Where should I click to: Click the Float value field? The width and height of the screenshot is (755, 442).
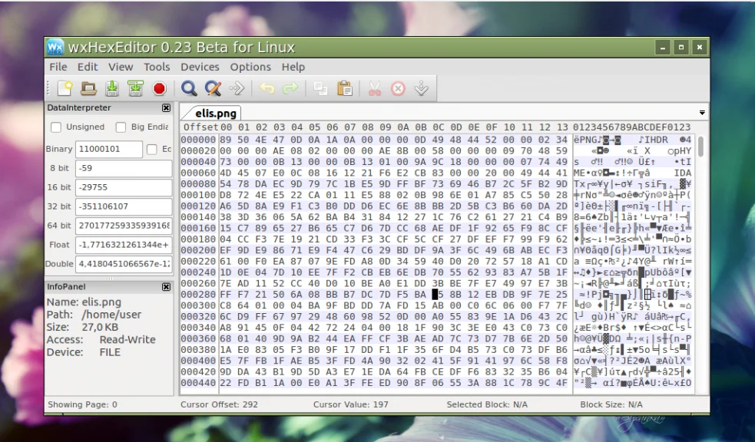[124, 245]
